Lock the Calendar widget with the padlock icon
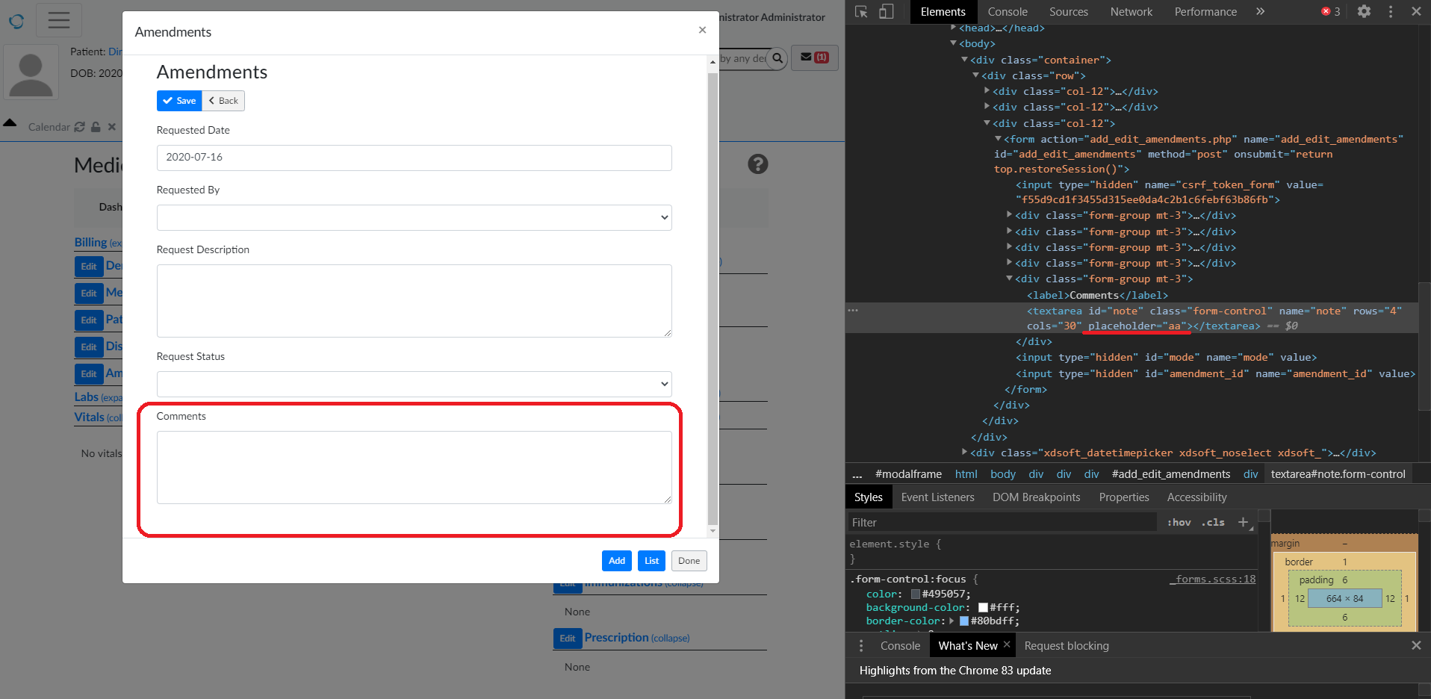Screen dimensions: 1431x699 96,127
